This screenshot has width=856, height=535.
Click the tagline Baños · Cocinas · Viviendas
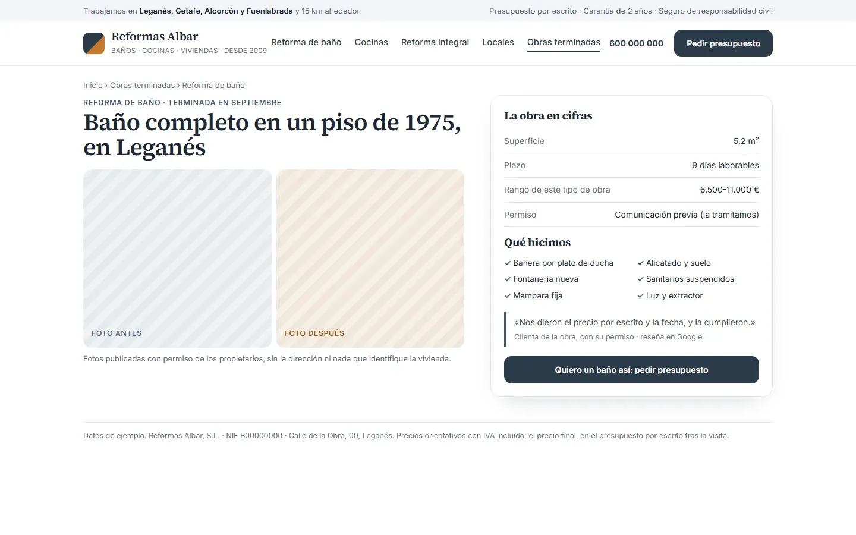(x=189, y=51)
